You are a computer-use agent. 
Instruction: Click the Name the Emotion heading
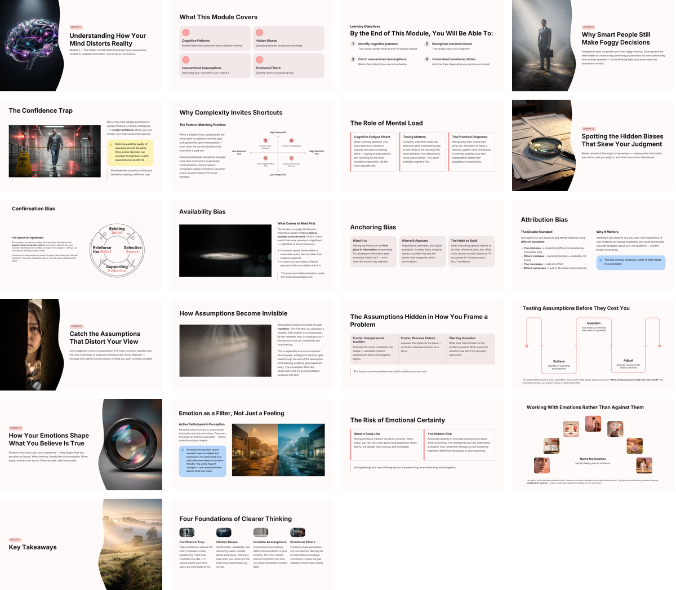[x=593, y=459]
